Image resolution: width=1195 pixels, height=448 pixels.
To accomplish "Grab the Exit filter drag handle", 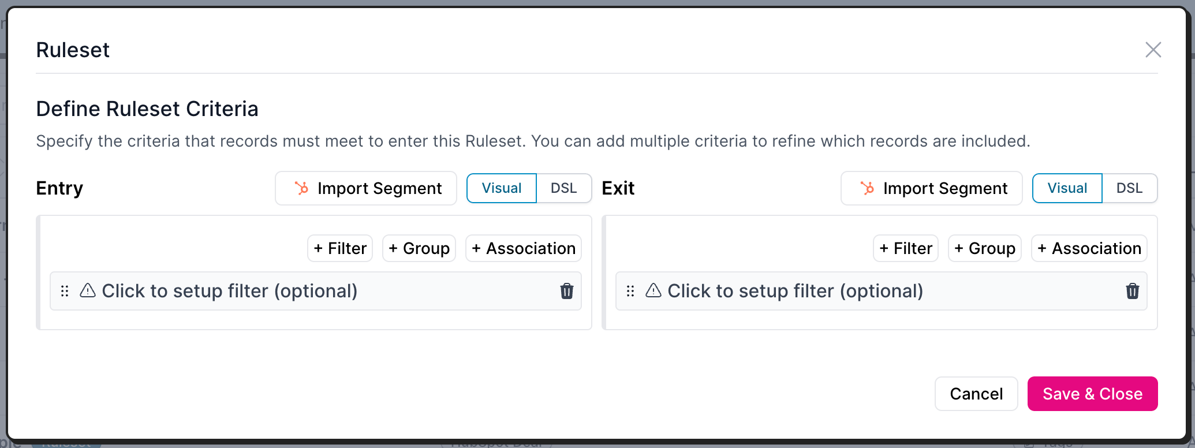I will (x=630, y=291).
